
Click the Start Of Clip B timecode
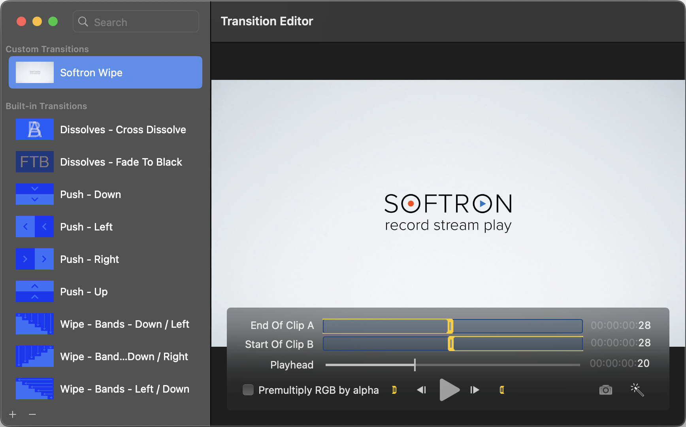(x=621, y=343)
